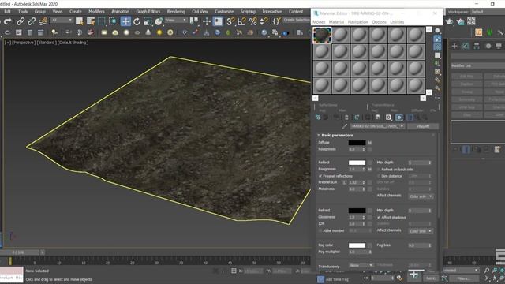Click the Time Configuration clock icon
Screen dimensions: 505x284
click(x=399, y=278)
